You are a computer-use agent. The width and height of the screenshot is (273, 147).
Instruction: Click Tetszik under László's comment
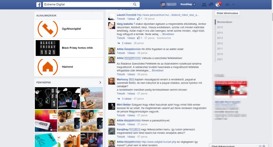(121, 19)
